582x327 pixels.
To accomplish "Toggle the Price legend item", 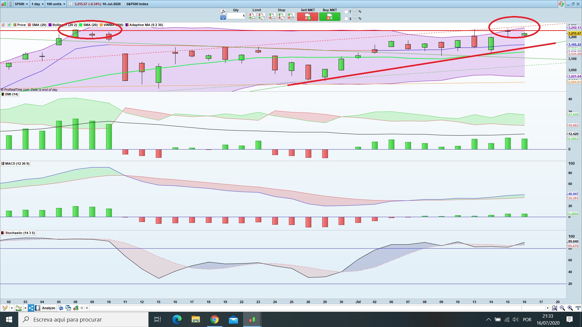I will click(21, 25).
